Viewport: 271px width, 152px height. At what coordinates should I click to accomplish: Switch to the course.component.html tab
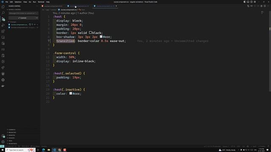pyautogui.click(x=53, y=6)
